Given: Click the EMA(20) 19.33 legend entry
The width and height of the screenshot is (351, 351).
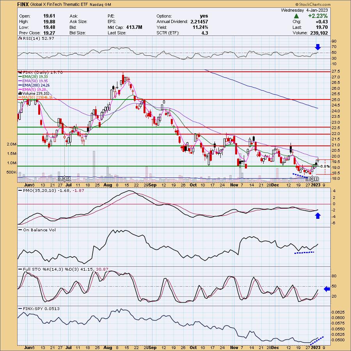Looking at the screenshot, I should (x=35, y=77).
